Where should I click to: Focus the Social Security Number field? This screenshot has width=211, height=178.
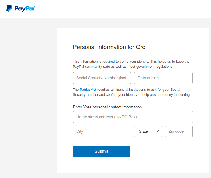pyautogui.click(x=102, y=78)
